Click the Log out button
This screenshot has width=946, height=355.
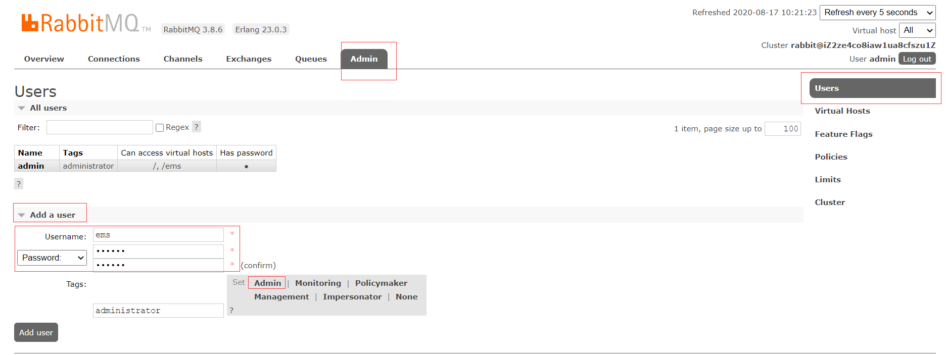tap(917, 59)
